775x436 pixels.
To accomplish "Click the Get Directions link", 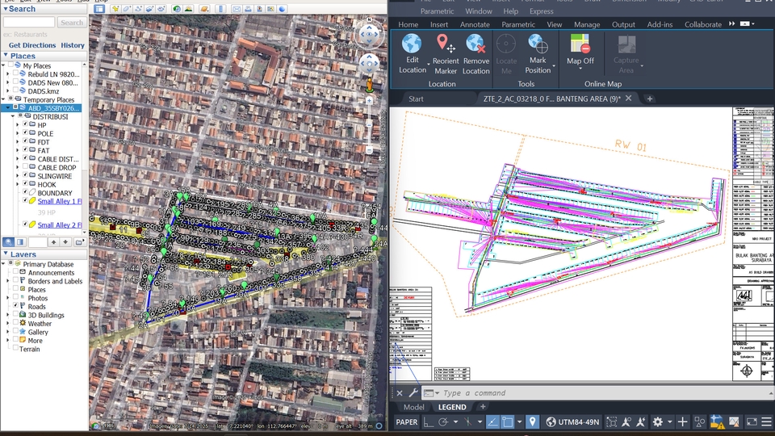I will pyautogui.click(x=32, y=45).
